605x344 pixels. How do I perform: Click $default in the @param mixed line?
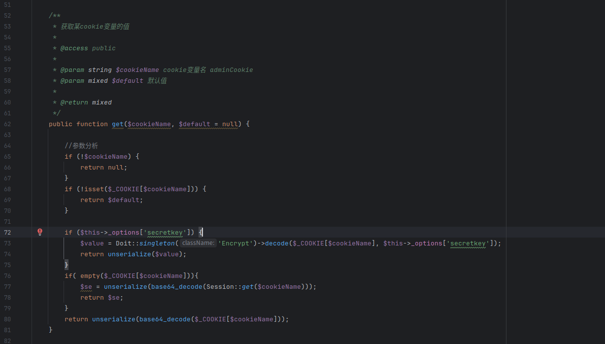[x=128, y=80]
